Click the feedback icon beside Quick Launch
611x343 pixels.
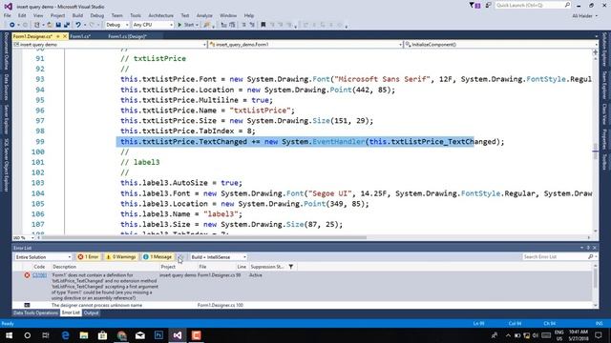pos(488,5)
